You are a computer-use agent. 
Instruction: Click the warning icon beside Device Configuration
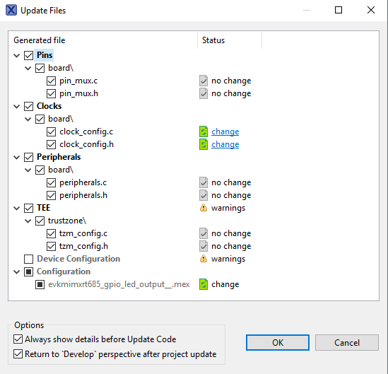(x=204, y=259)
